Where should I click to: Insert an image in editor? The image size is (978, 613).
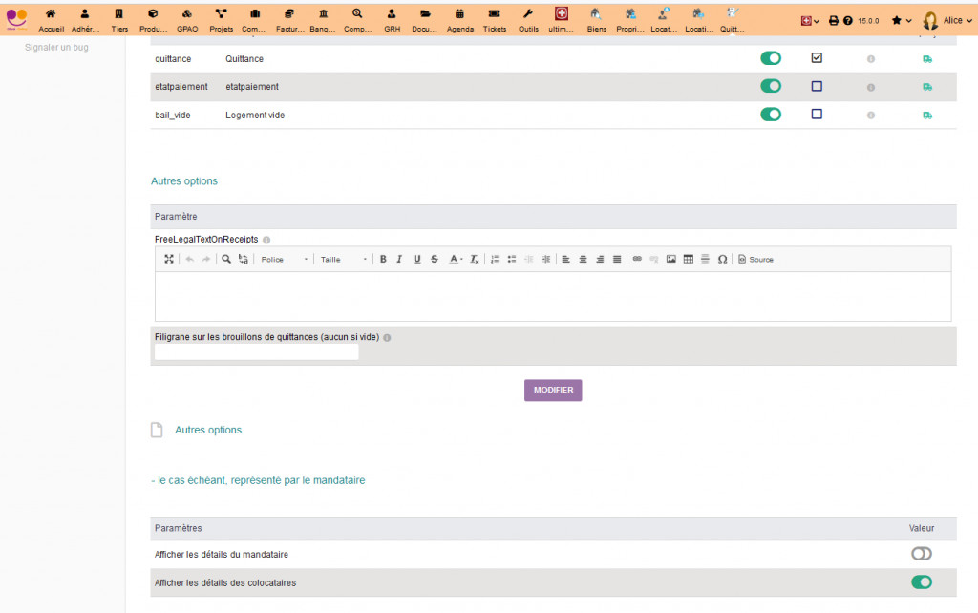pos(671,259)
